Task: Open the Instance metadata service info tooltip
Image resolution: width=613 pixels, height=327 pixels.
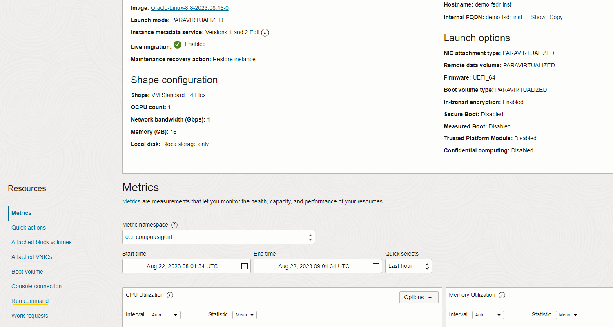Action: click(265, 33)
